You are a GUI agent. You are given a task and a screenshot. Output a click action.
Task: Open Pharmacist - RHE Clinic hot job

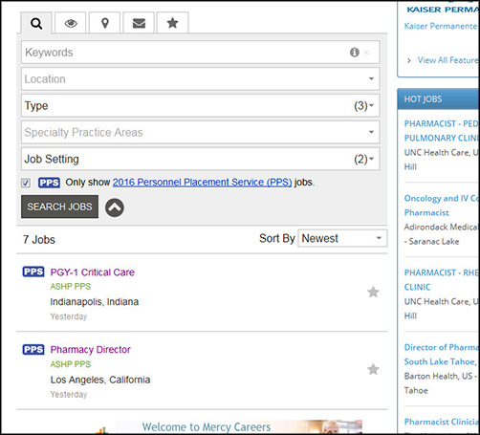(441, 279)
